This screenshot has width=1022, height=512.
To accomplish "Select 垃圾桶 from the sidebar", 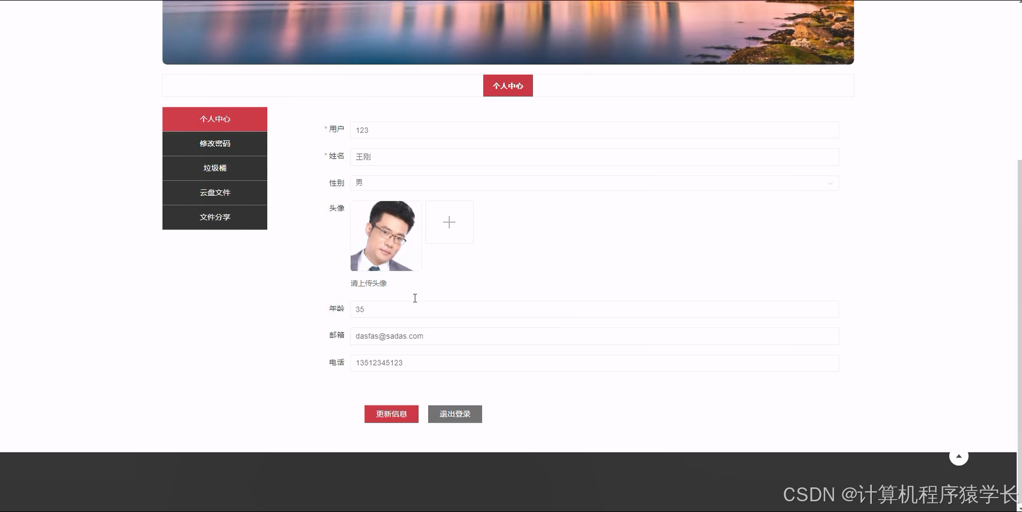I will [214, 168].
